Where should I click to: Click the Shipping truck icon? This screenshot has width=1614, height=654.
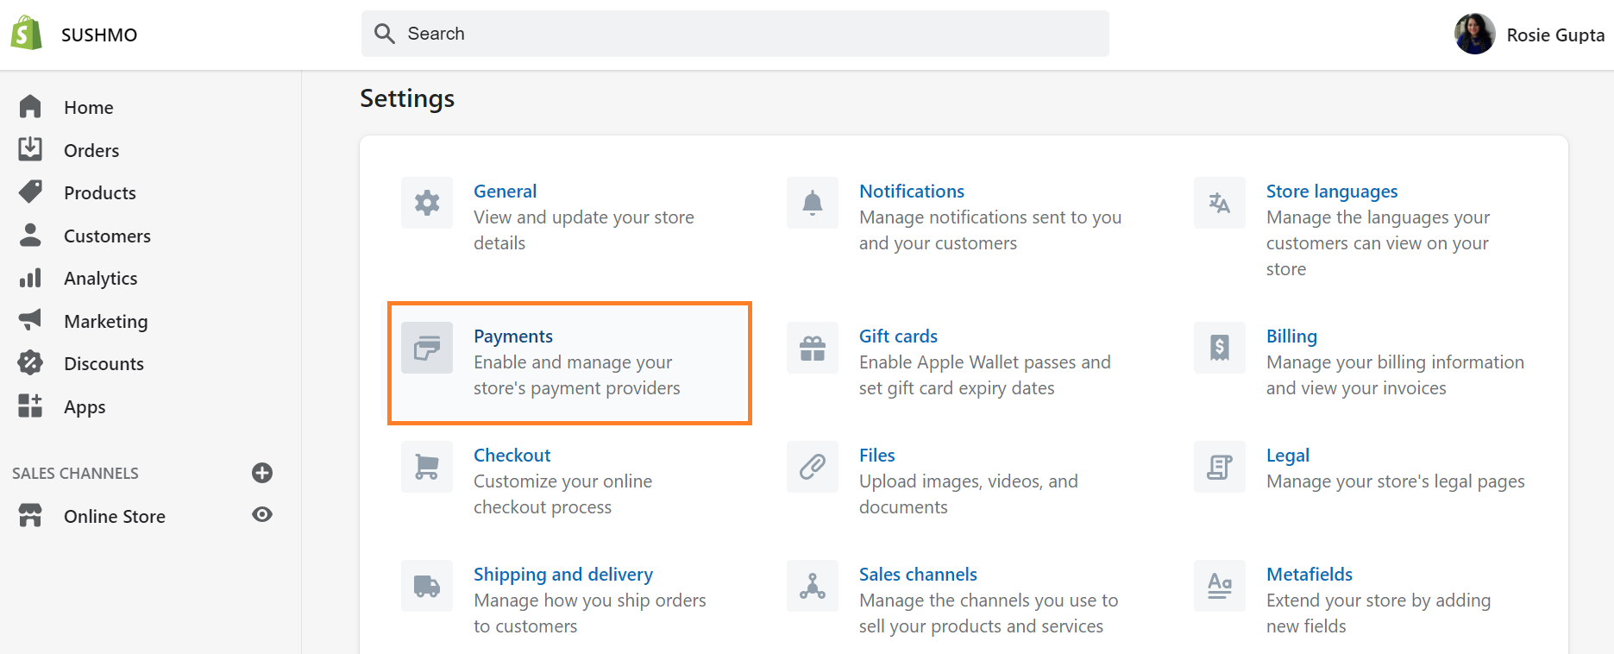(427, 586)
